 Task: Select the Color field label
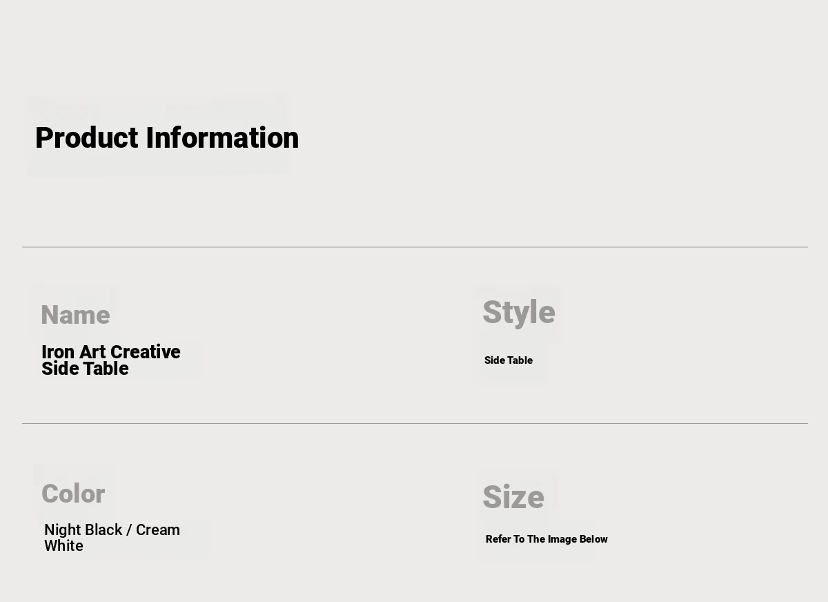coord(73,494)
